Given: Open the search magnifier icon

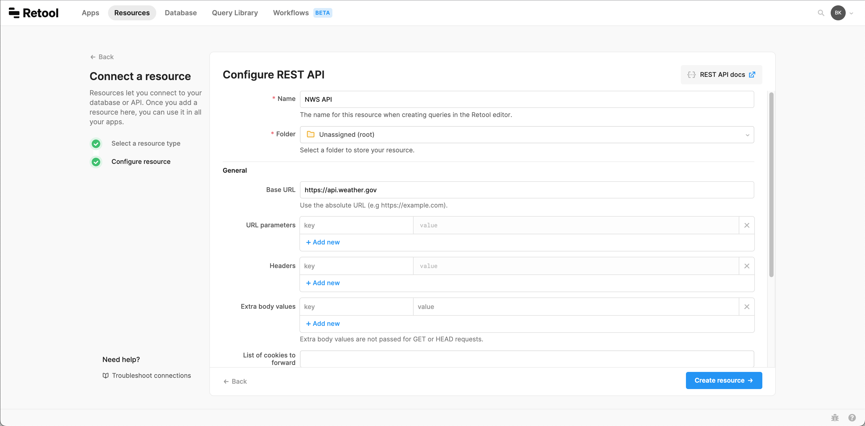Looking at the screenshot, I should (821, 13).
